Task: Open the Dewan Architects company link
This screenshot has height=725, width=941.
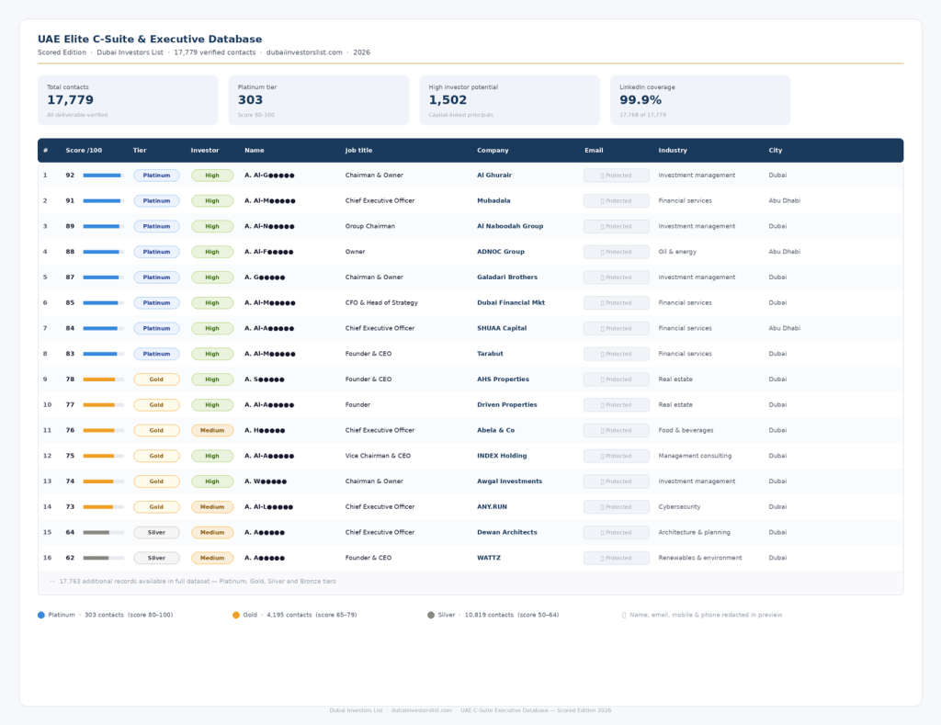Action: (x=507, y=532)
